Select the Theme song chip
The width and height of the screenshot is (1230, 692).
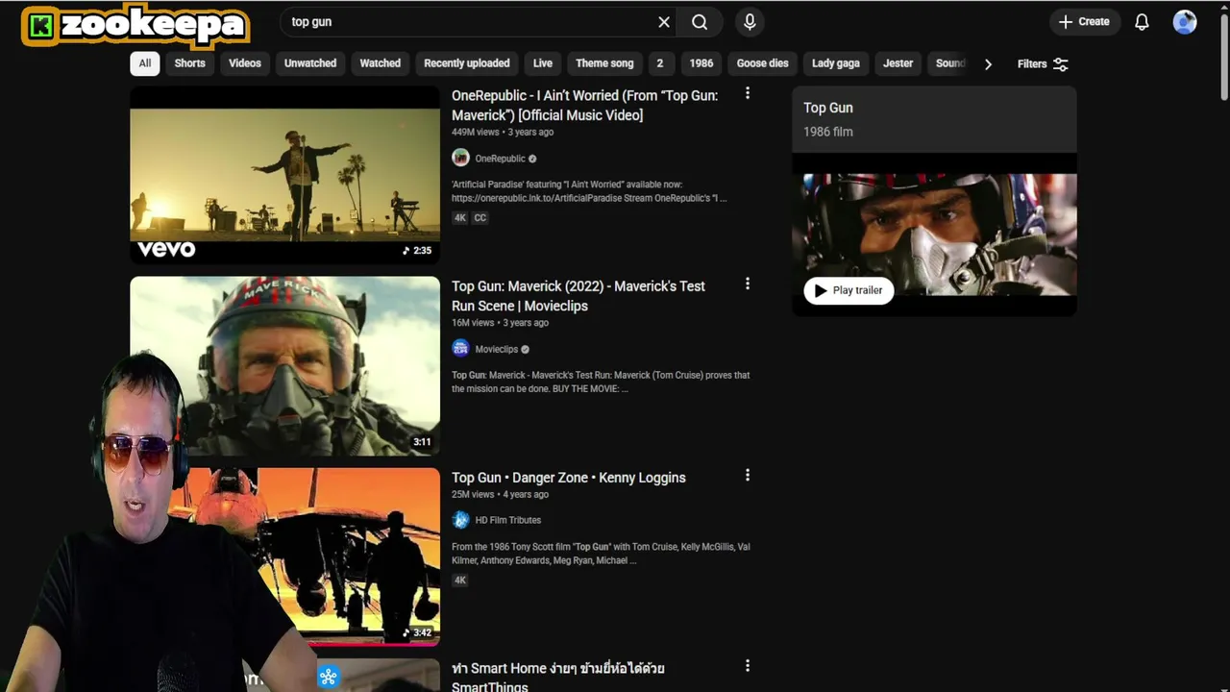(604, 63)
